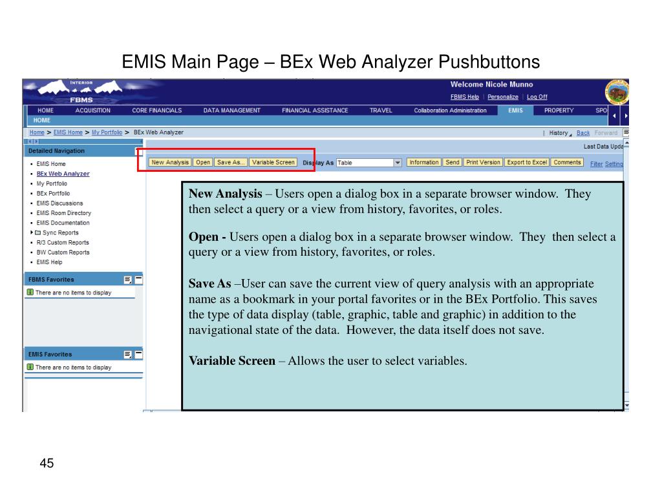The image size is (662, 496).
Task: Click the Open pushbutton
Action: pyautogui.click(x=203, y=162)
